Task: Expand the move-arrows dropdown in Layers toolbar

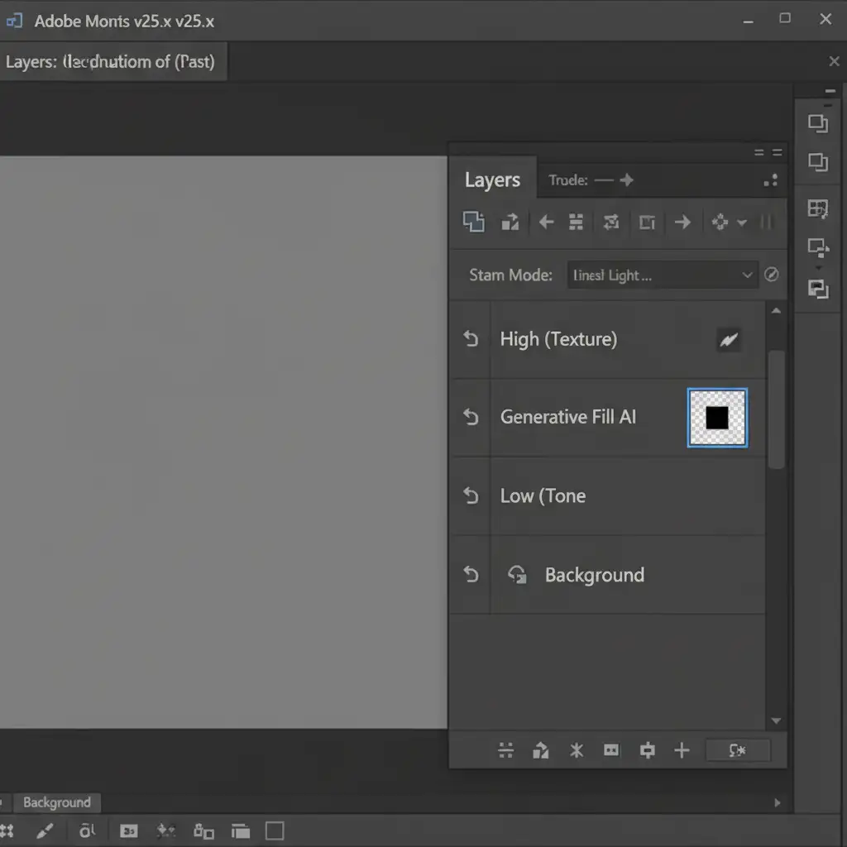Action: (x=741, y=223)
